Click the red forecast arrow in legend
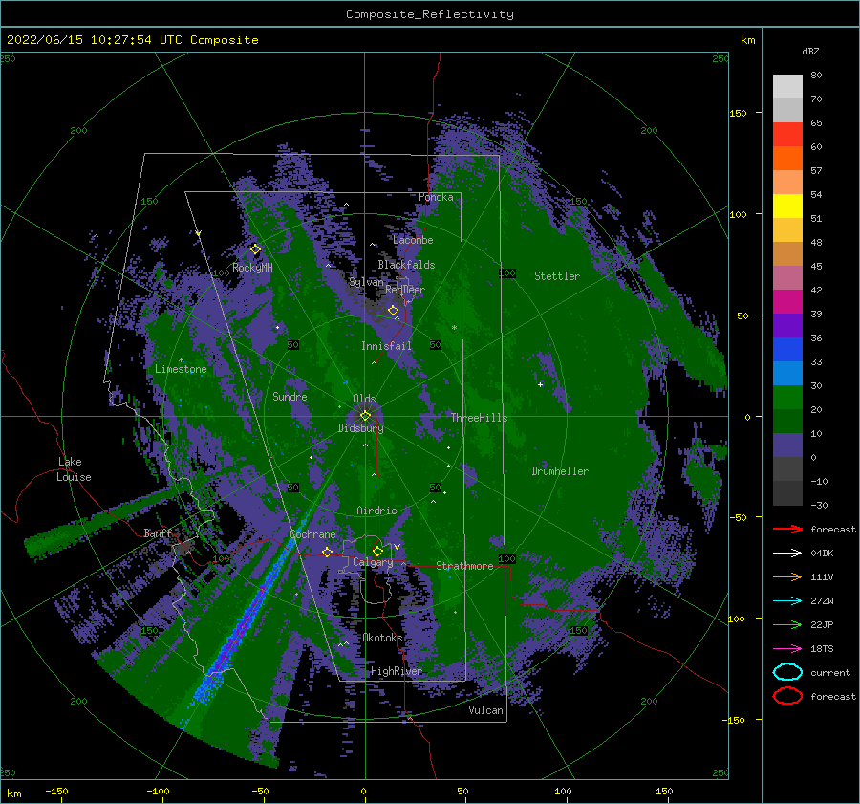This screenshot has width=860, height=804. pos(787,529)
